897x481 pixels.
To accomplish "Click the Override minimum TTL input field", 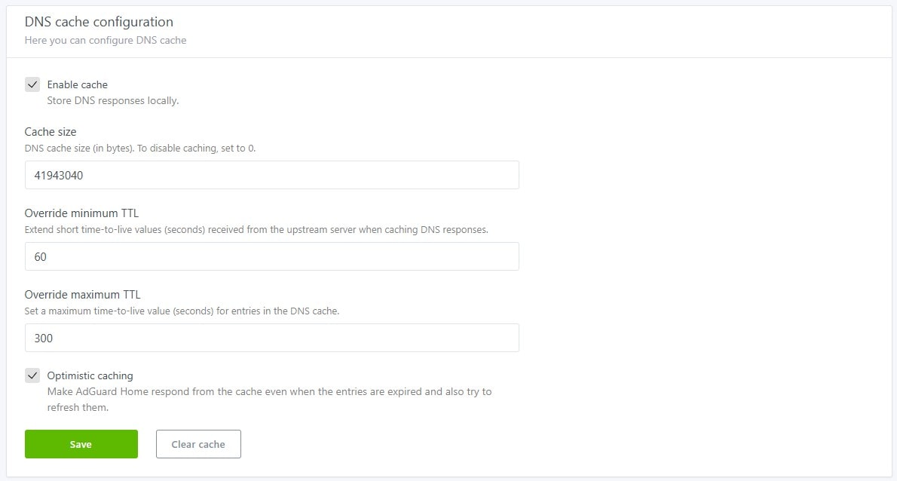I will [x=271, y=256].
